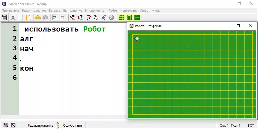This screenshot has height=129, width=258.
Task: Close the main Кумир window
Action: point(252,4)
